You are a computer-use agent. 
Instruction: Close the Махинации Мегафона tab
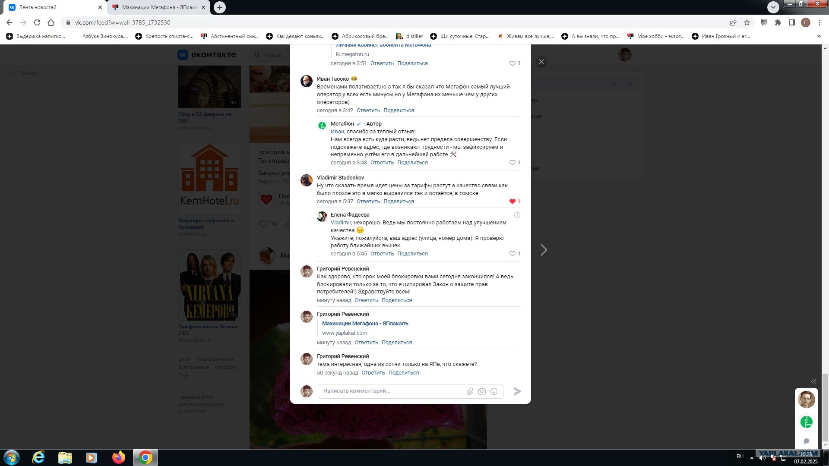tap(203, 7)
